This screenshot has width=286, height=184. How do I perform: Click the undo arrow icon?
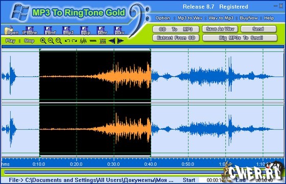67,41
